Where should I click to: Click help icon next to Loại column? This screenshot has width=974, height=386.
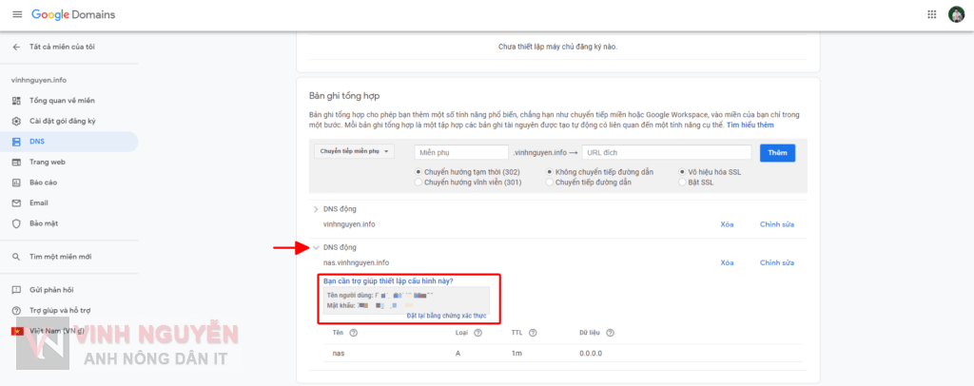pyautogui.click(x=477, y=333)
